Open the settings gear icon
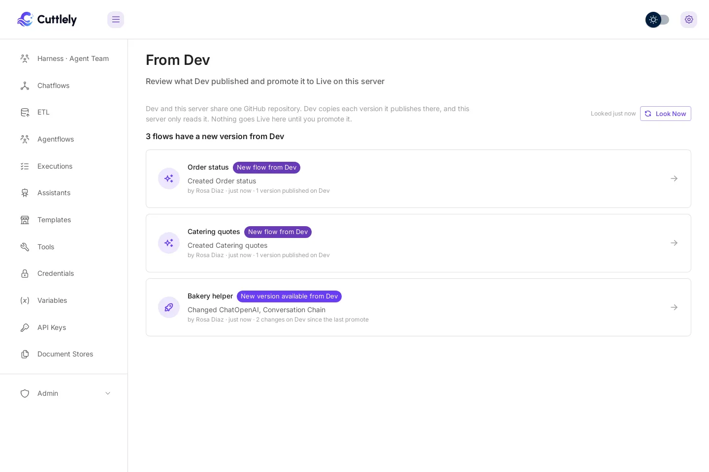 pos(689,20)
